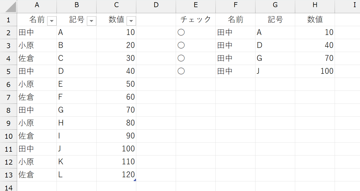Select column H header

click(315, 5)
